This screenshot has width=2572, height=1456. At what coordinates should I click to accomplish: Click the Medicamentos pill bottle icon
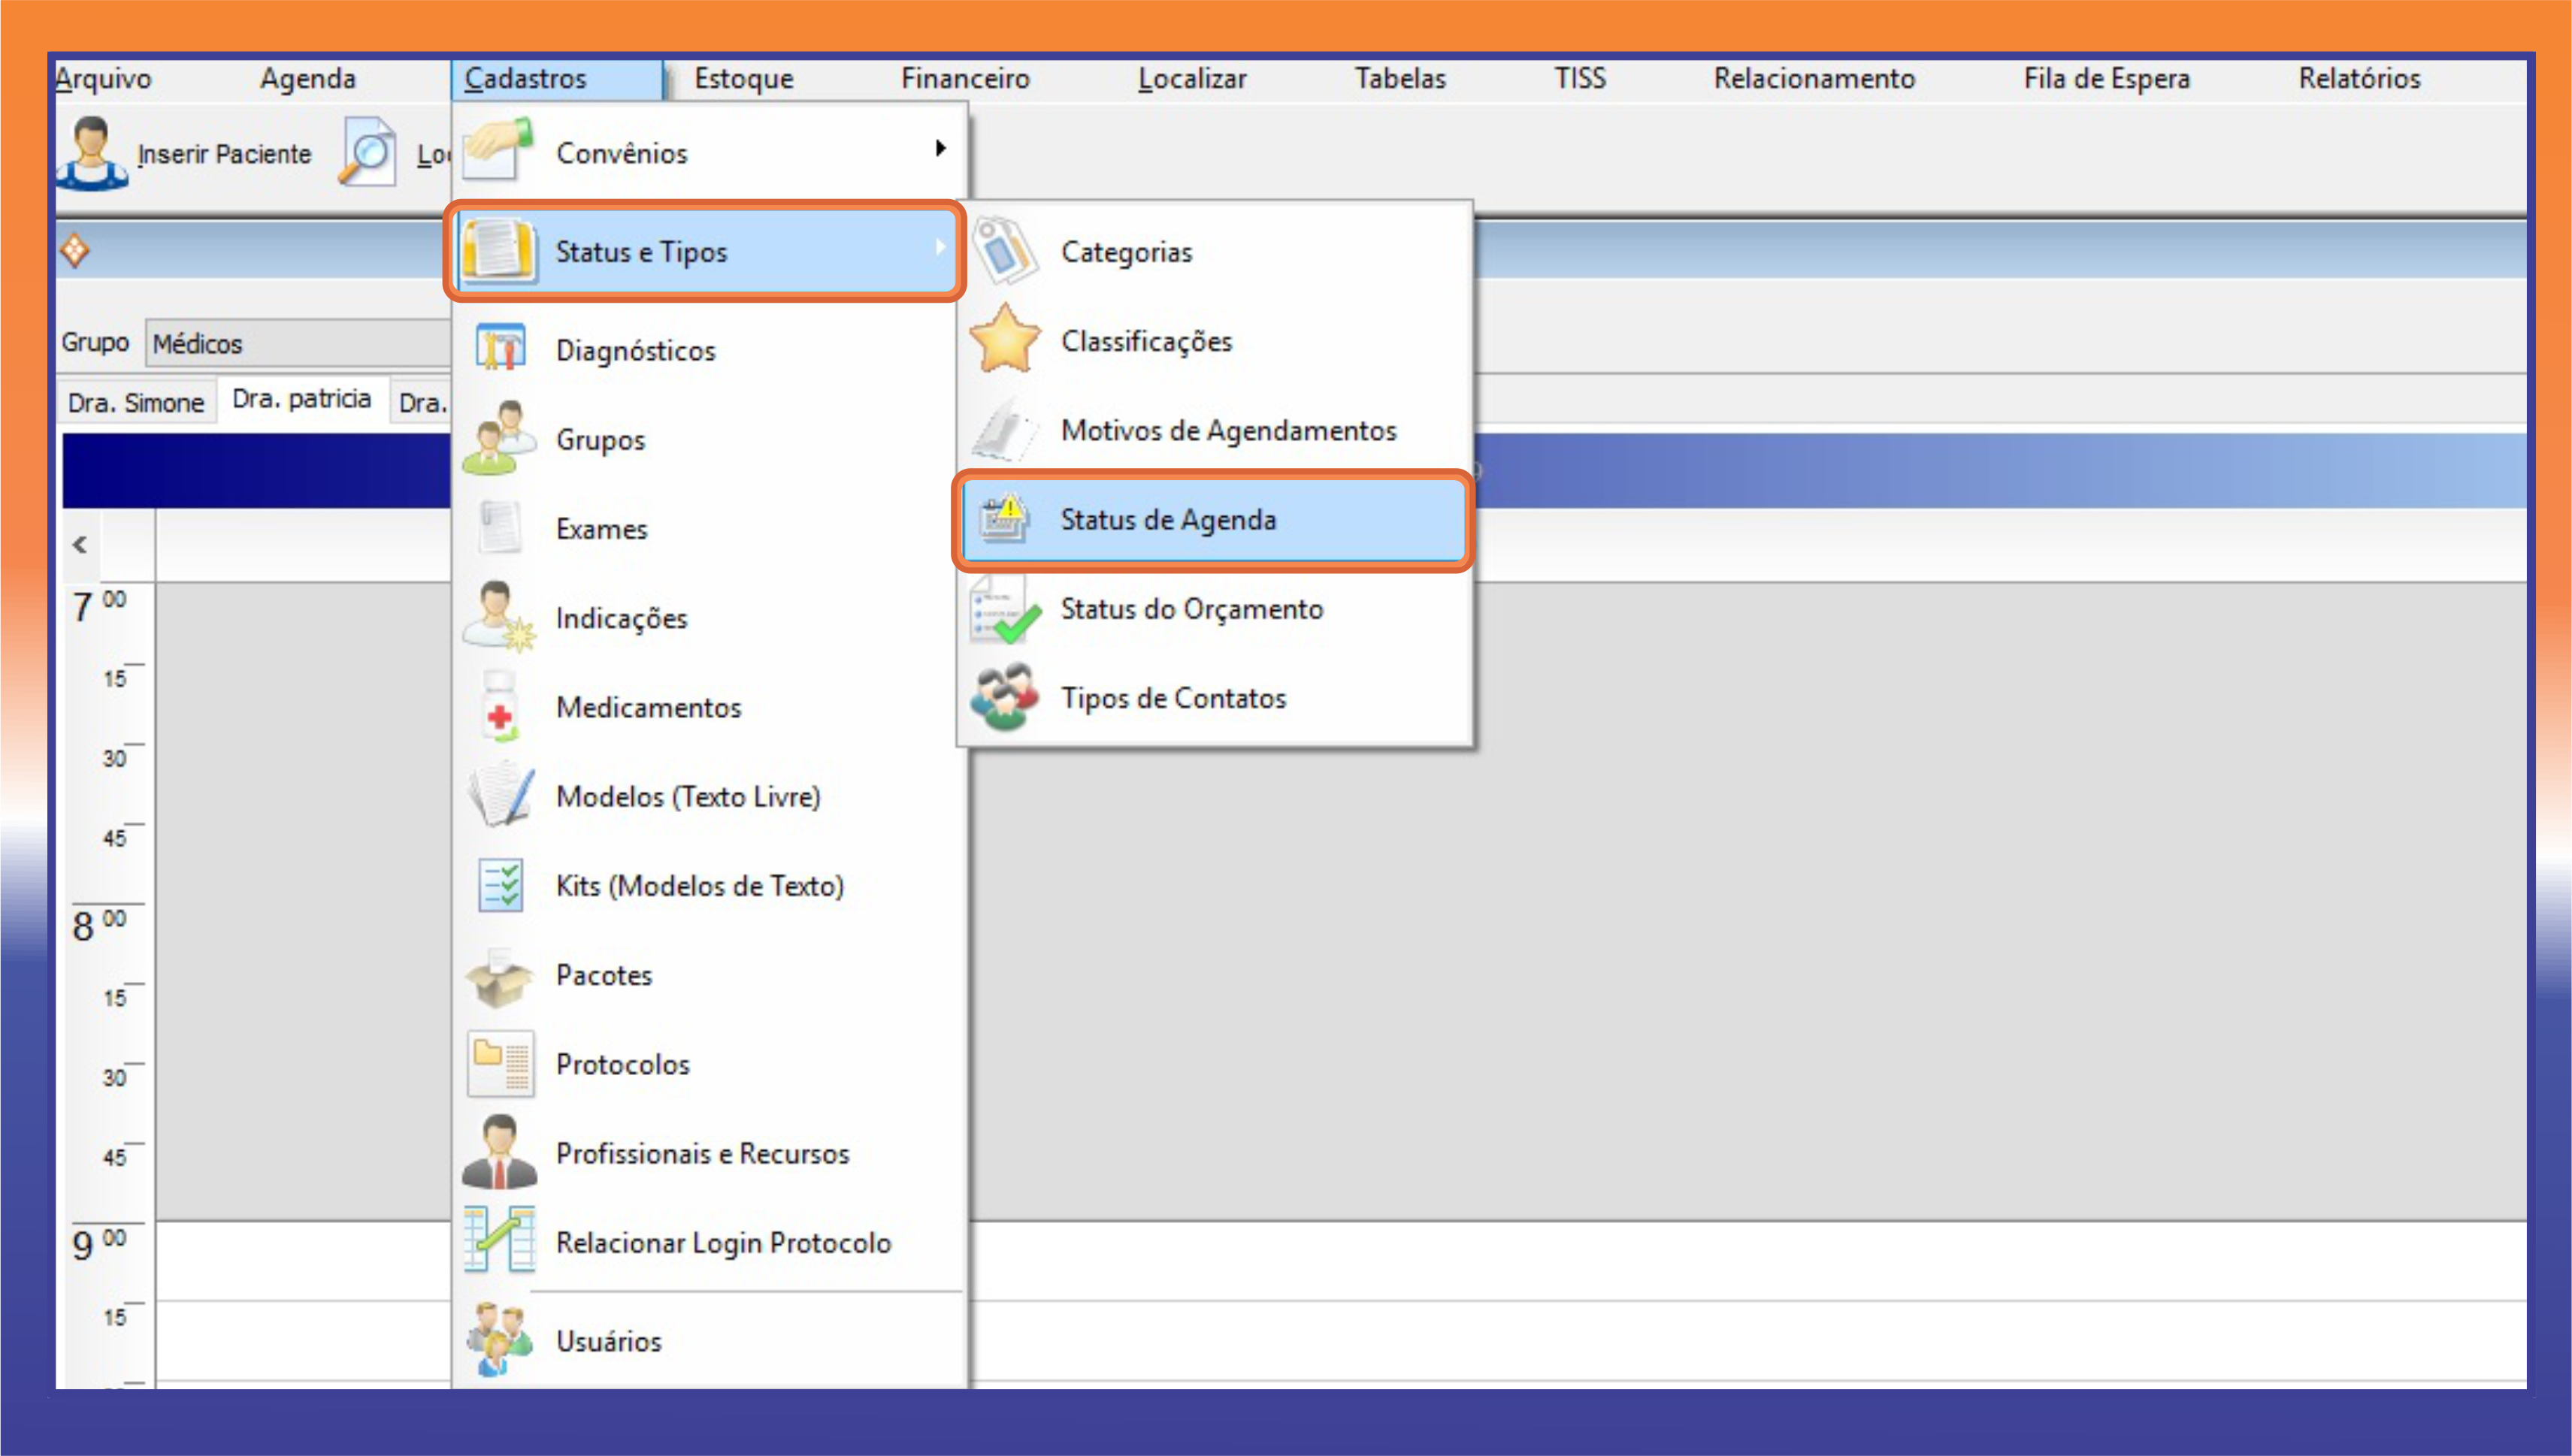tap(499, 707)
